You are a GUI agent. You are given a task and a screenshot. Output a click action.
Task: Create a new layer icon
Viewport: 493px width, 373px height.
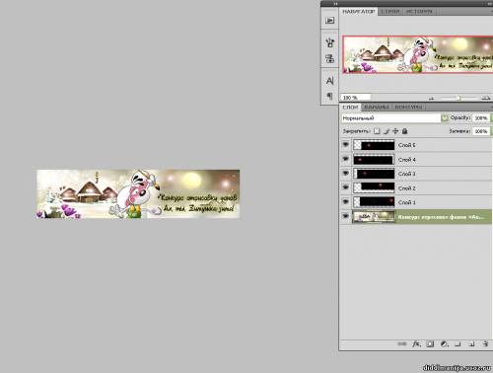pyautogui.click(x=471, y=344)
